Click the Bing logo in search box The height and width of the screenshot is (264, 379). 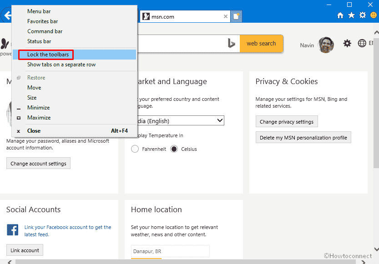click(231, 44)
